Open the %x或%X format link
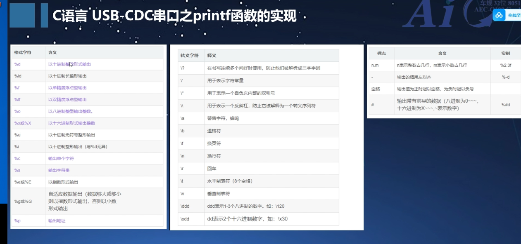This screenshot has width=521, height=244. pyautogui.click(x=23, y=123)
